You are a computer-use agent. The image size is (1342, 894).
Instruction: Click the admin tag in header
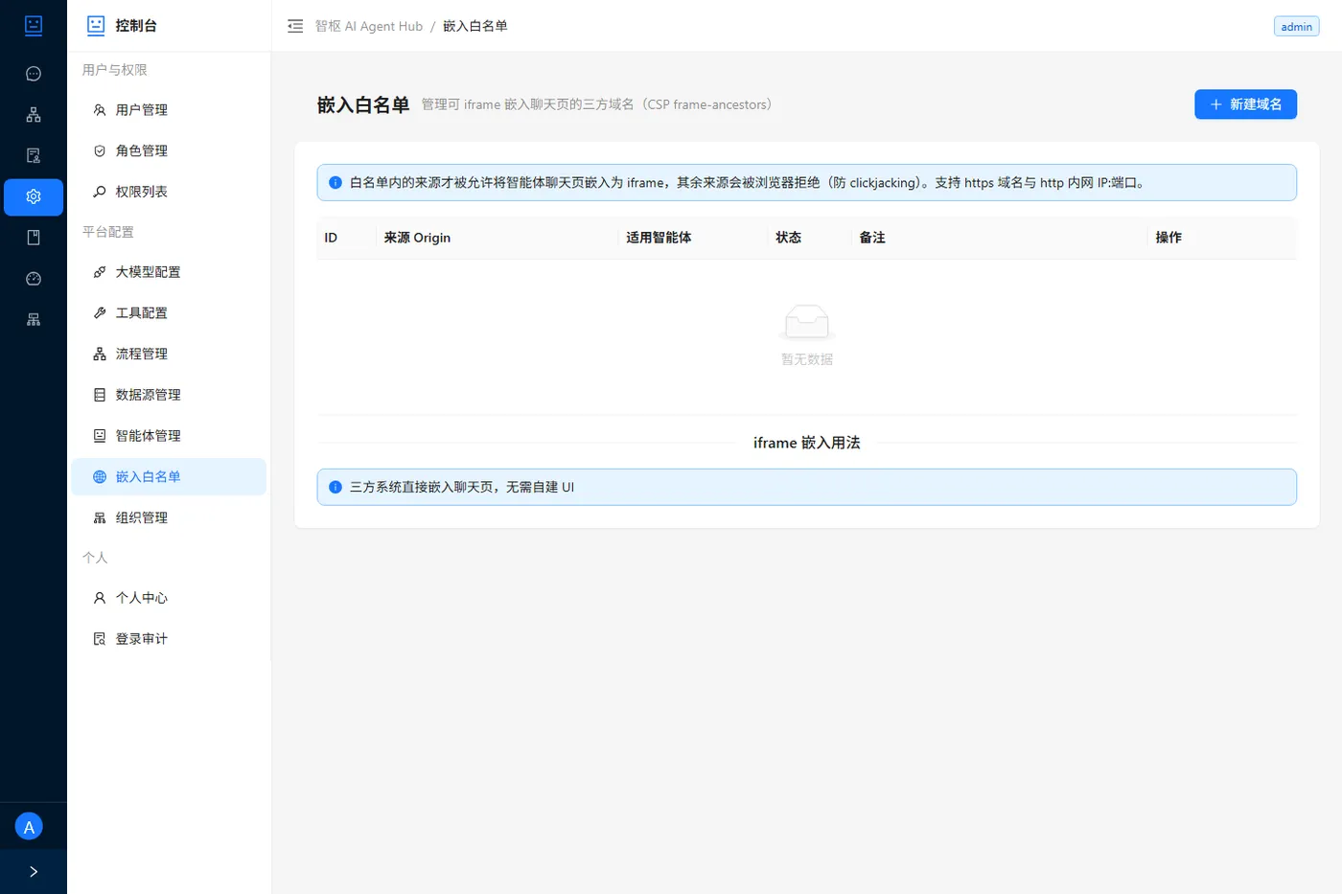pos(1296,27)
